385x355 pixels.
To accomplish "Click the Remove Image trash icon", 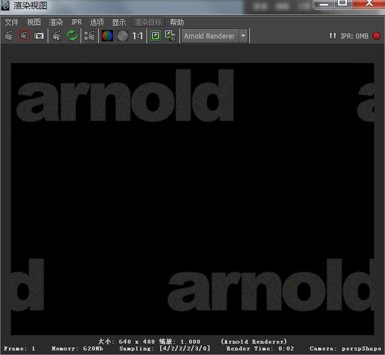I will [171, 36].
